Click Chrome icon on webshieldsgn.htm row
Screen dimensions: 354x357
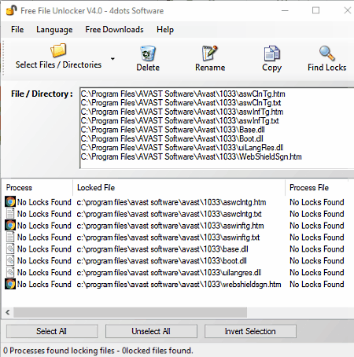point(10,284)
